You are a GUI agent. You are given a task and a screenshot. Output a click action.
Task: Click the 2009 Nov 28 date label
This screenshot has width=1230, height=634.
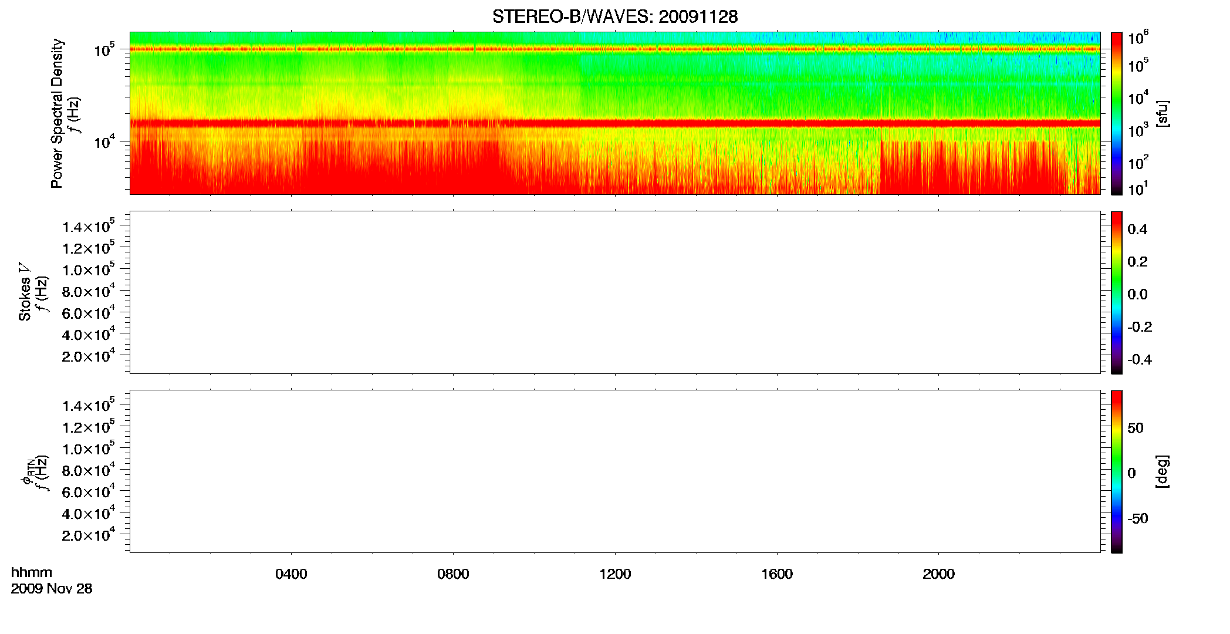[52, 589]
